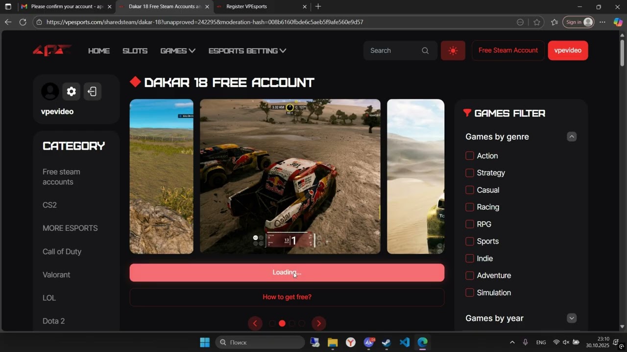
Task: Open the SLOTS nav item
Action: pos(135,51)
